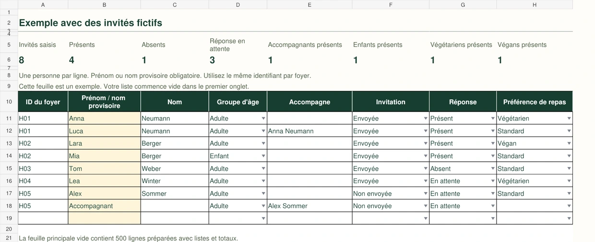Expand Invitation dropdown in Tom Weber's row
The width and height of the screenshot is (595, 242).
(426, 168)
